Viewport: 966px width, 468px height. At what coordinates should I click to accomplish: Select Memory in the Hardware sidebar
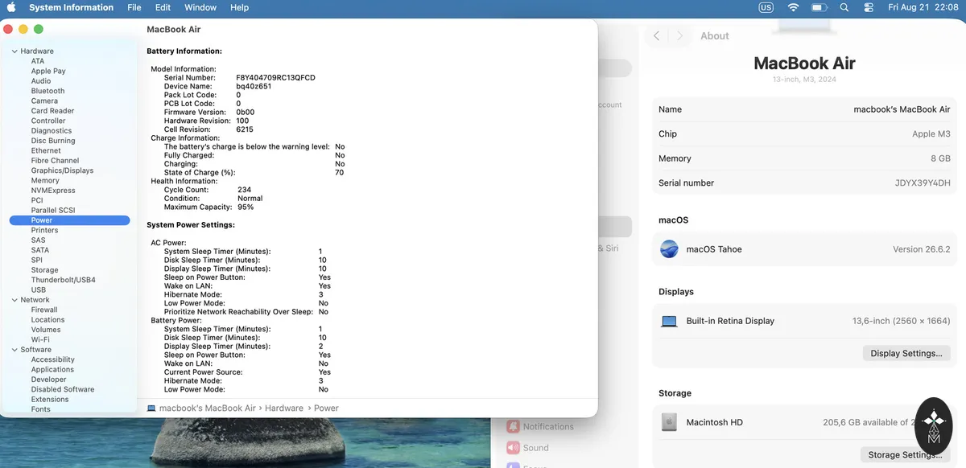(x=45, y=181)
